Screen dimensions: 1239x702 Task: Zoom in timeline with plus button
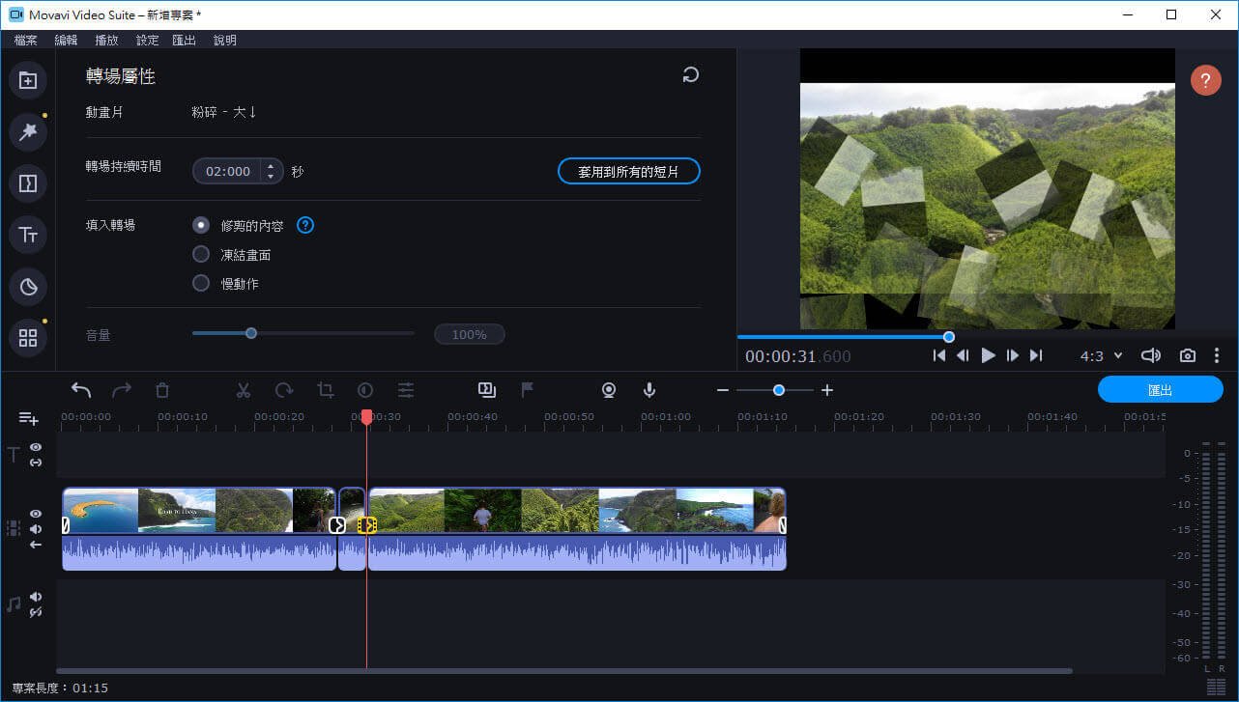pyautogui.click(x=827, y=390)
